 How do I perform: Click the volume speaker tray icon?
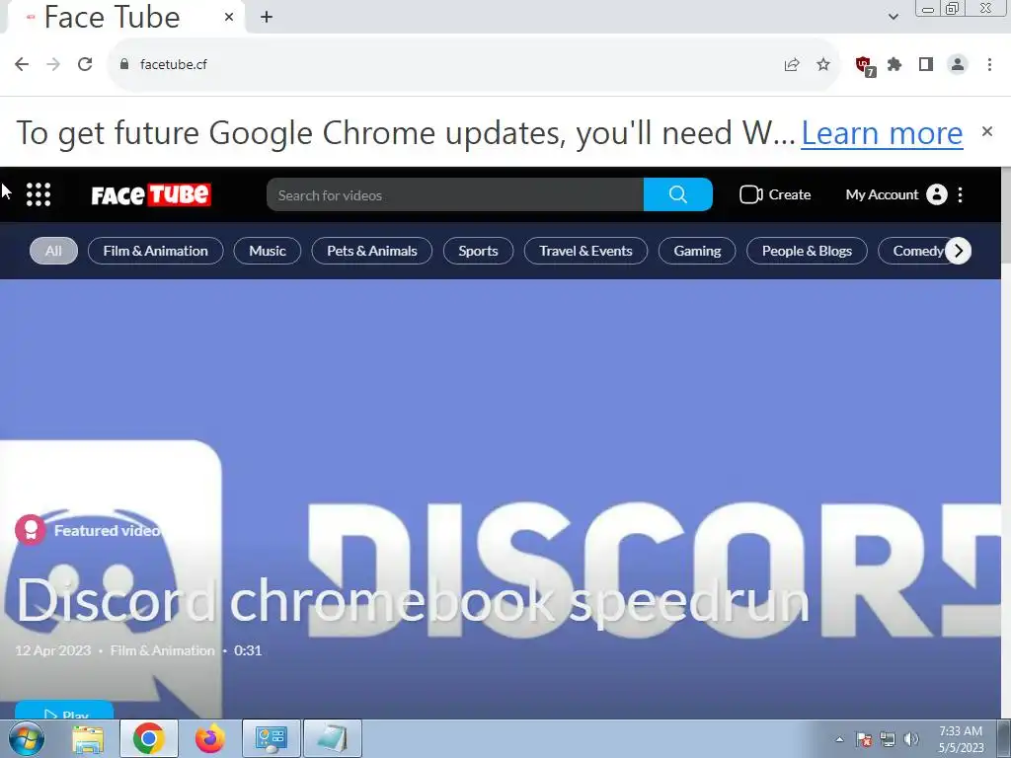(x=911, y=739)
